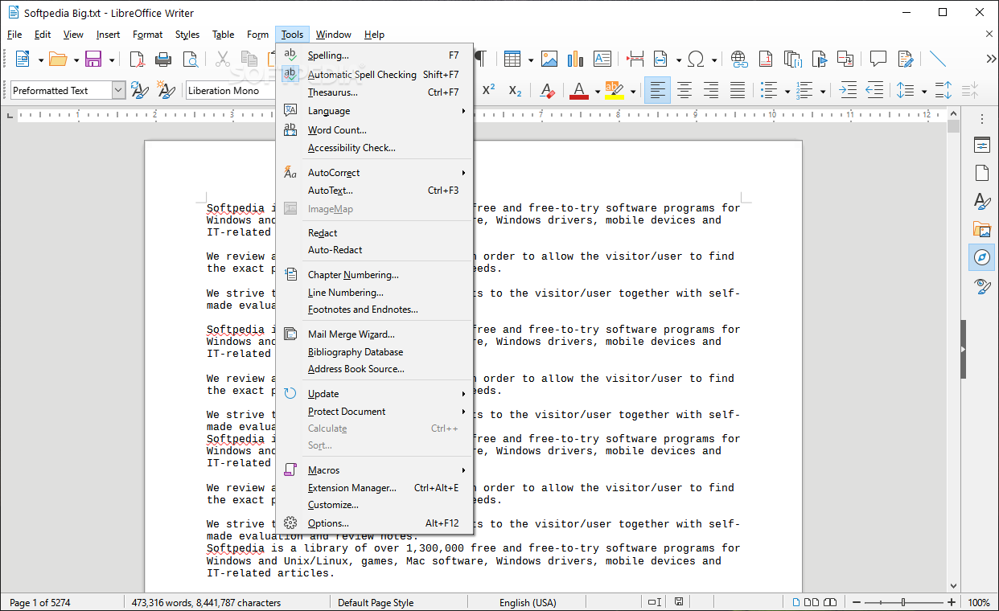Apply yellow highlighting color
The height and width of the screenshot is (611, 999).
click(x=615, y=90)
